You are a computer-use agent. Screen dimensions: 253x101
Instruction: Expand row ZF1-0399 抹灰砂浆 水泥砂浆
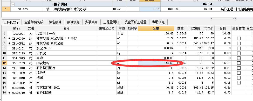pos(9,39)
